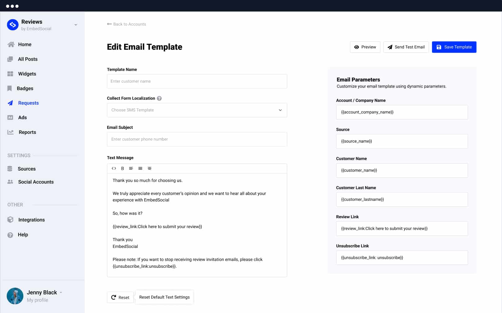Toggle code view in text editor toolbar
Viewport: 502px width, 313px height.
[114, 168]
